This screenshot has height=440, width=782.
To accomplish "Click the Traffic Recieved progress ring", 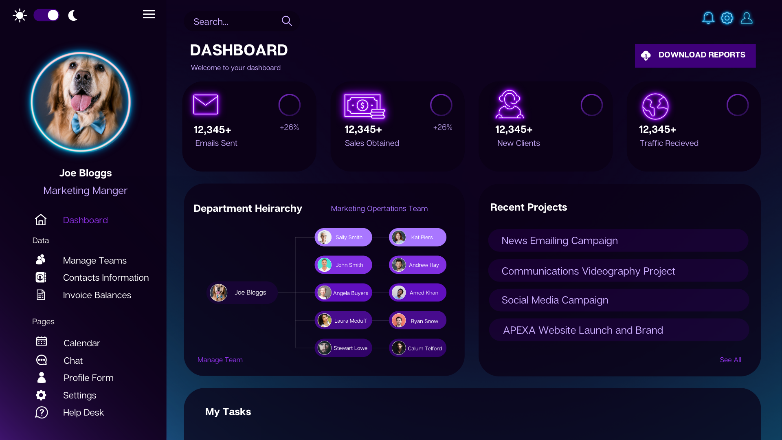I will (x=738, y=105).
